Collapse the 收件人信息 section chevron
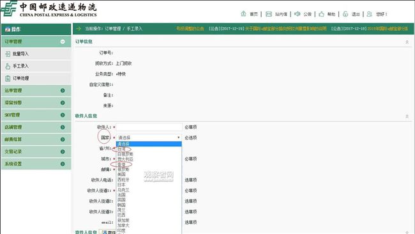 [407, 116]
